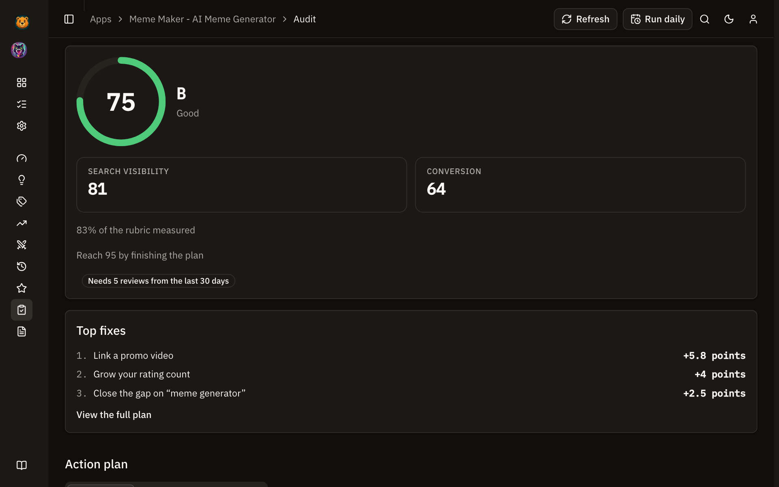Screen dimensions: 779x487
Task: Open the star reviews icon in sidebar
Action: (x=22, y=288)
